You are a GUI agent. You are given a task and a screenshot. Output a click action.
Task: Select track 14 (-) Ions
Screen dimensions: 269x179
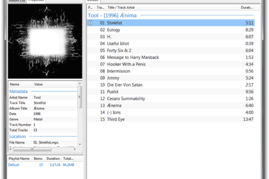tap(171, 112)
